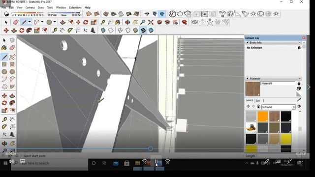Click the Material9 name field
Image resolution: width=315 pixels, height=177 pixels.
click(278, 83)
